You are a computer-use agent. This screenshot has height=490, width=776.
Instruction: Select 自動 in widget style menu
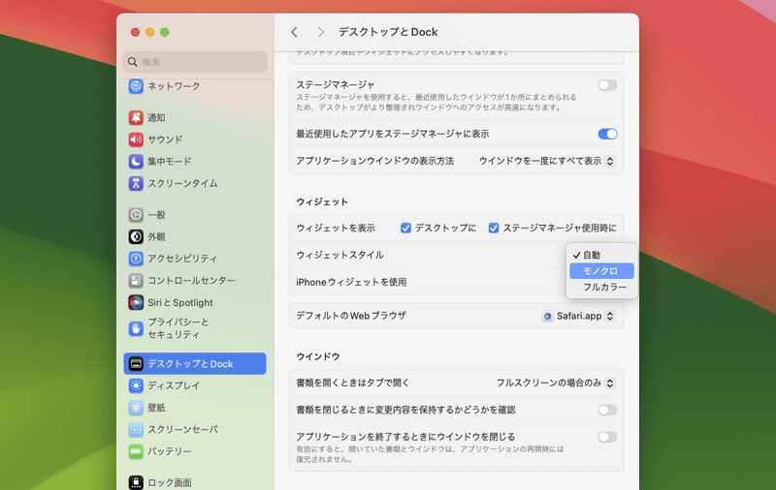601,255
